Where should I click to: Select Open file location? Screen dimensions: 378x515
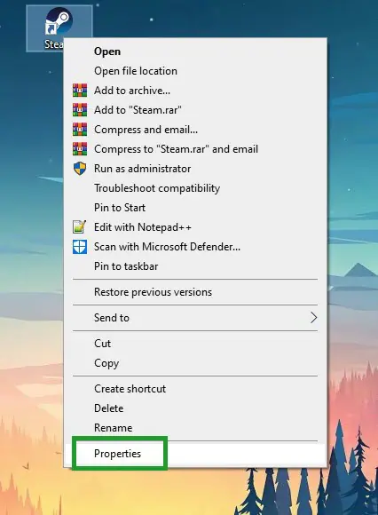[x=195, y=71]
